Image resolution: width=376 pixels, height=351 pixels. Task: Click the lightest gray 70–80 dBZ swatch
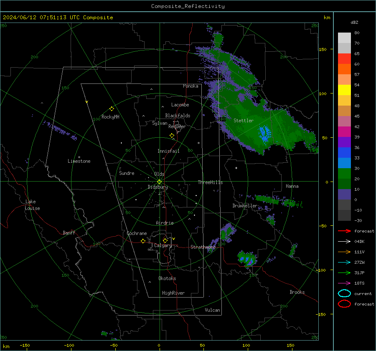tap(344, 38)
